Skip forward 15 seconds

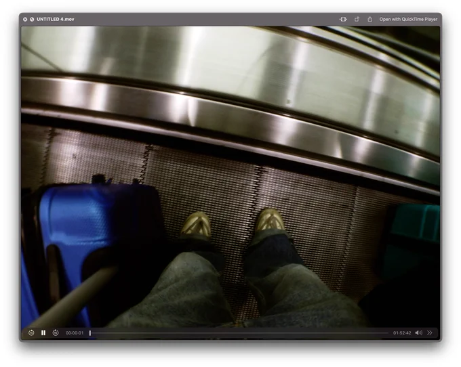pos(56,332)
